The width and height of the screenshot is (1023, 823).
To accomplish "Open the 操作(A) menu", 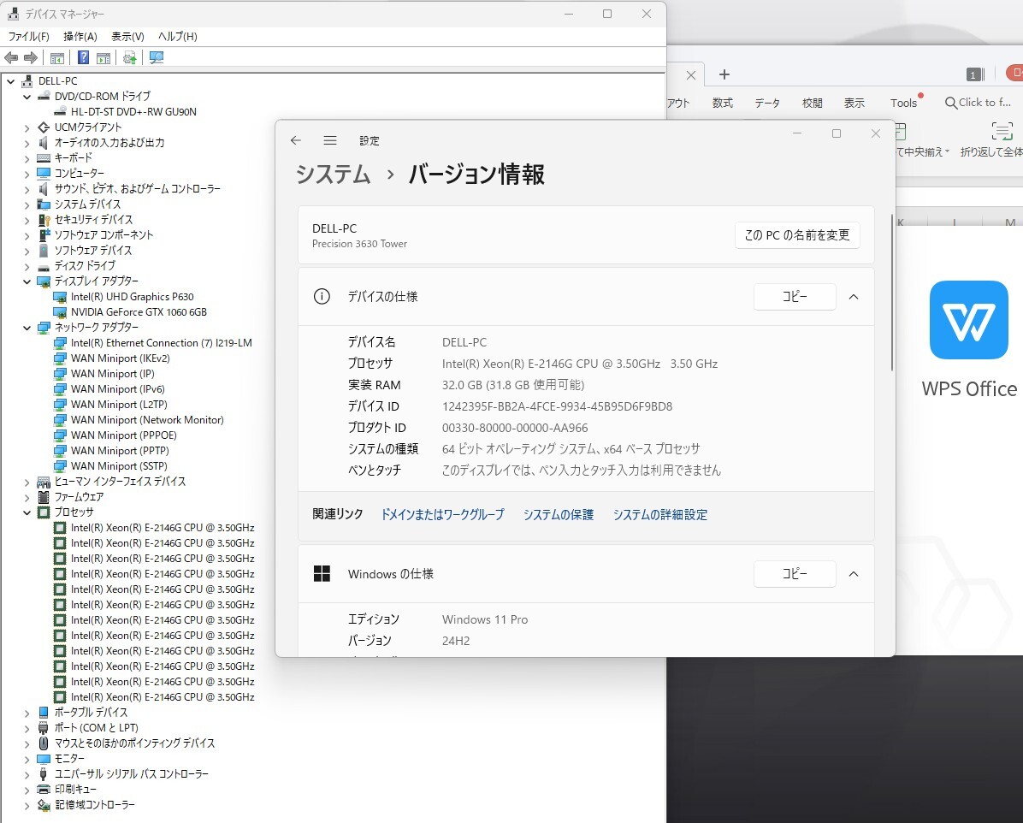I will (80, 37).
